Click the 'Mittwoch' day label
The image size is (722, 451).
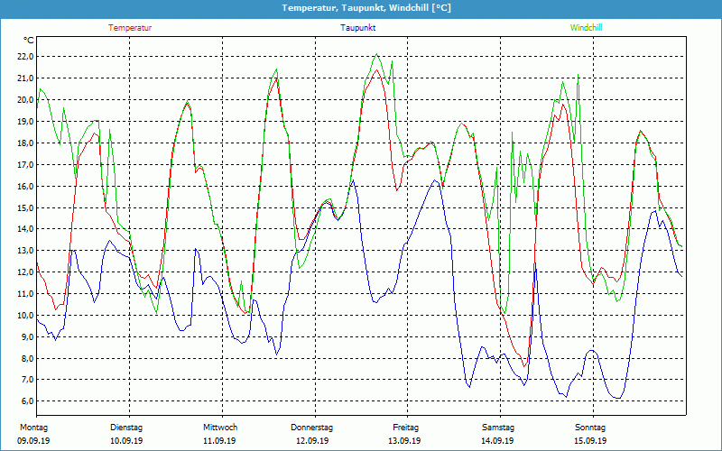click(x=220, y=428)
